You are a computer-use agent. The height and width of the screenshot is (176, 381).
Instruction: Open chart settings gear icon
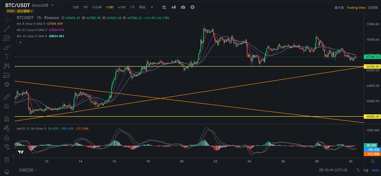pyautogui.click(x=373, y=161)
